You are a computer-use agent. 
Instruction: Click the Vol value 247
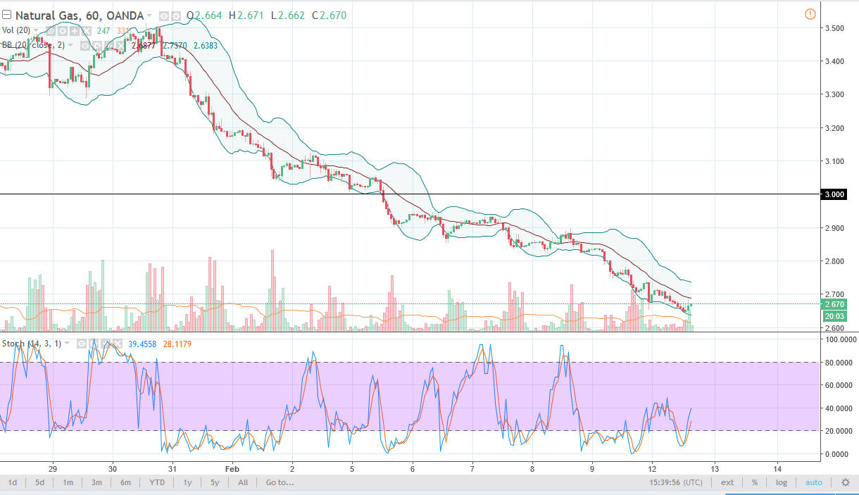(104, 30)
